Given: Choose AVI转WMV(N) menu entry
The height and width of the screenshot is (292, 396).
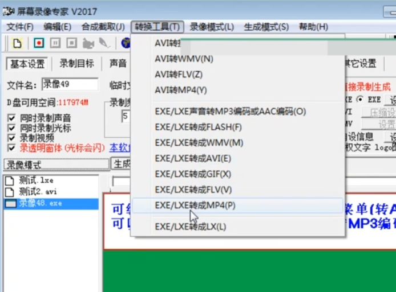Looking at the screenshot, I should (x=237, y=59).
